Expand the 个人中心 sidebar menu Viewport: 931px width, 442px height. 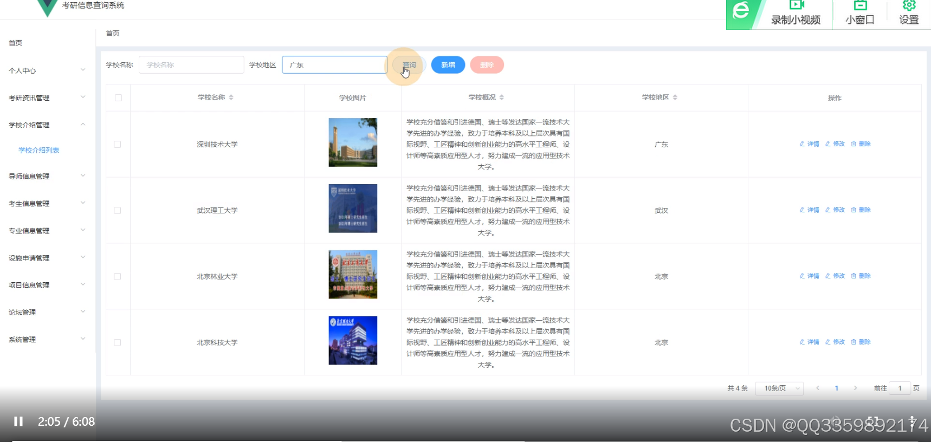coord(47,70)
